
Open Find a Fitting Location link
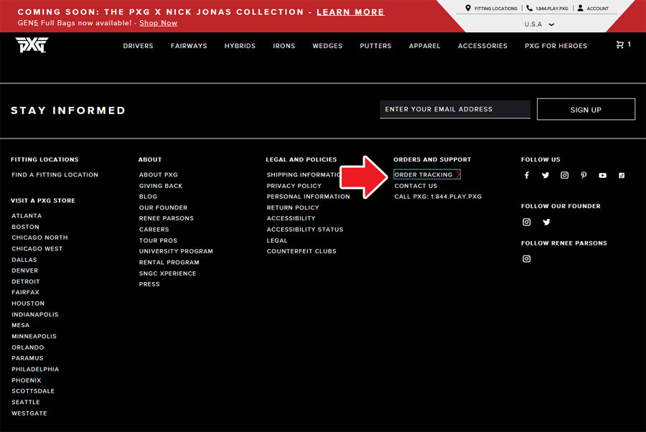pyautogui.click(x=55, y=174)
